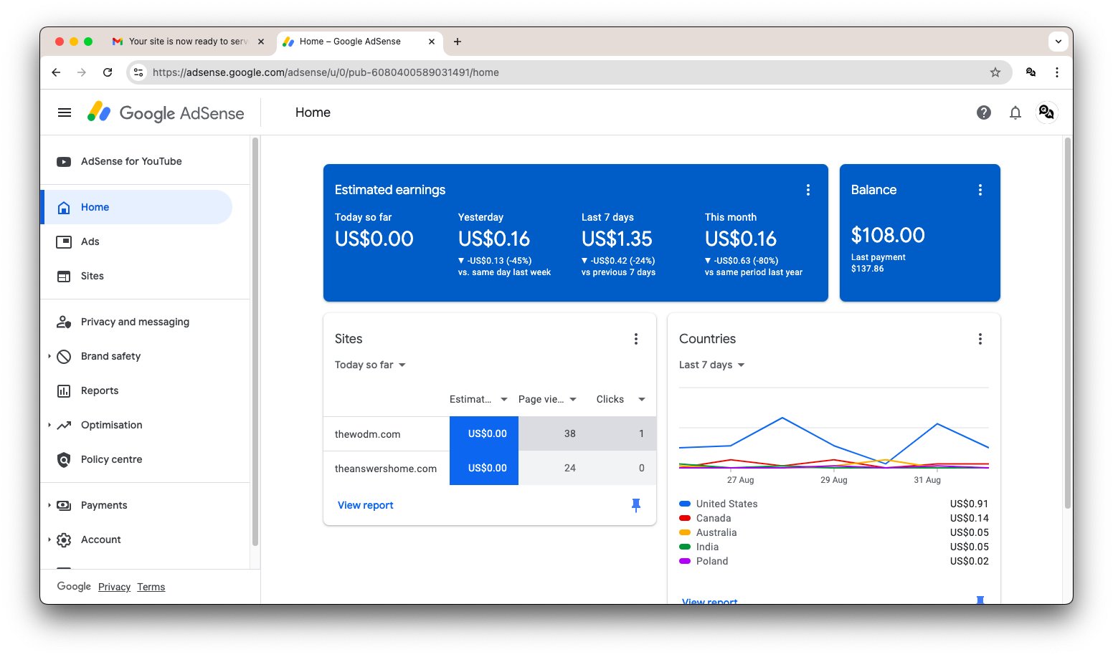1113x657 pixels.
Task: Click the thewodm.com site row
Action: coord(490,434)
